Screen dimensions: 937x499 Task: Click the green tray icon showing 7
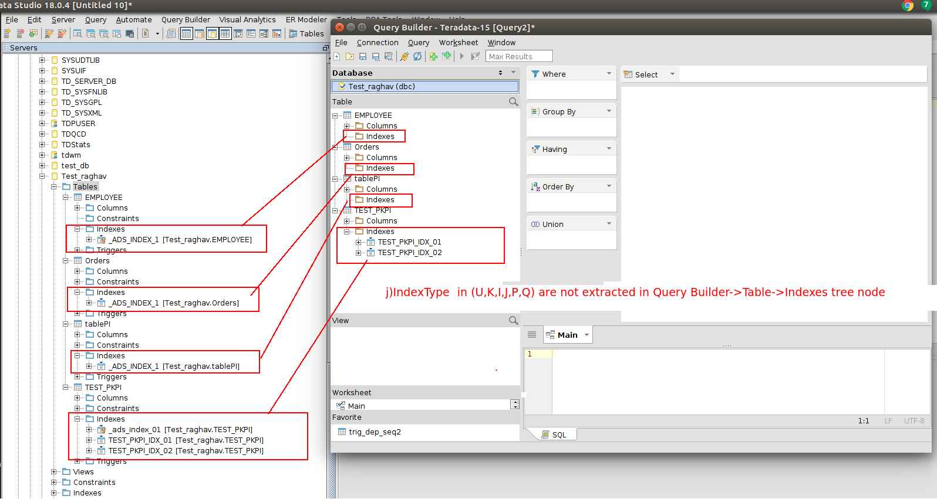(927, 5)
